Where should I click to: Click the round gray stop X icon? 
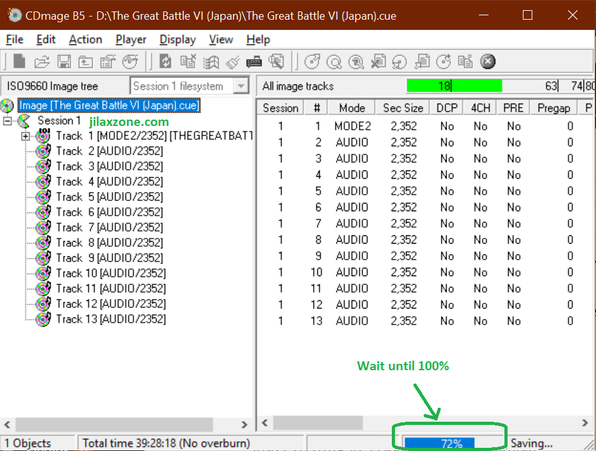click(x=488, y=61)
